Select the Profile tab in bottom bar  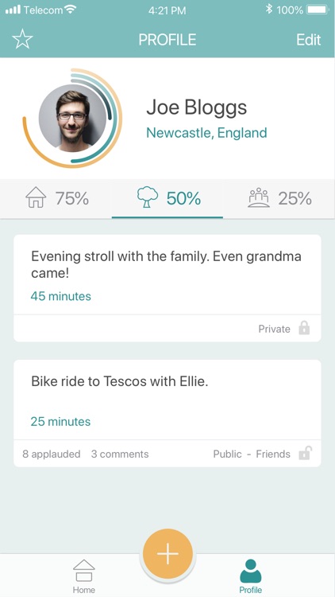pos(250,576)
